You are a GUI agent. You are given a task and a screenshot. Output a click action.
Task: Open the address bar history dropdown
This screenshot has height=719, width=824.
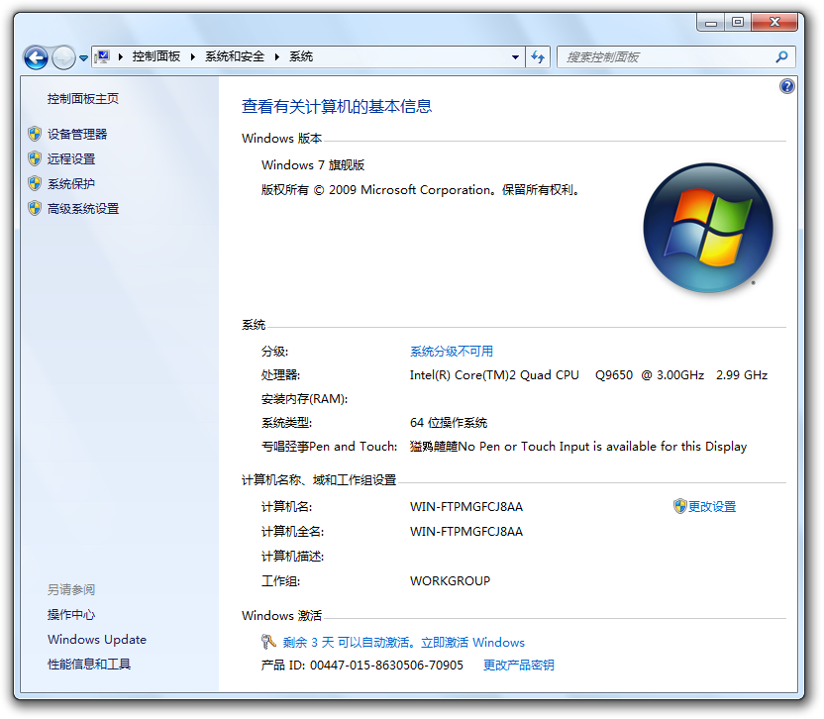516,57
